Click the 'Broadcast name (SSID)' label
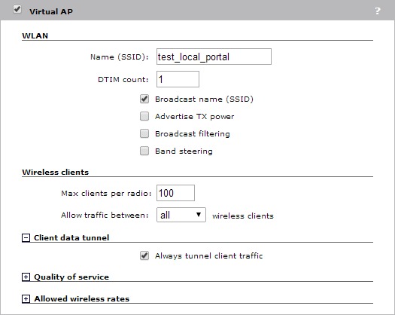 point(204,99)
